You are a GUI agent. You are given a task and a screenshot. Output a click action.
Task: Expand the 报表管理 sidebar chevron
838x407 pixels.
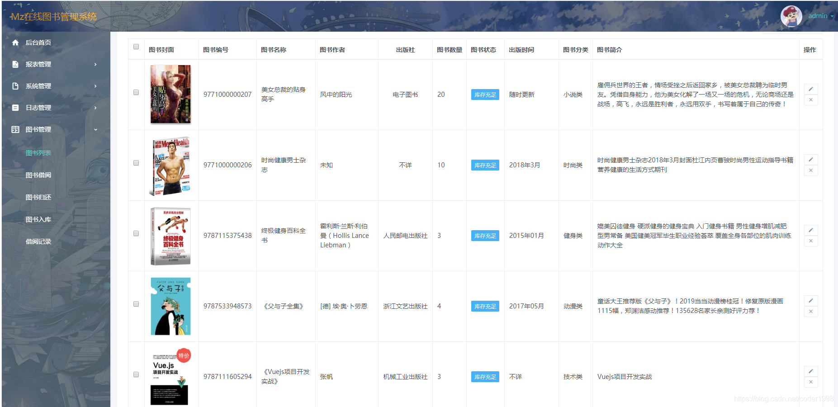95,64
